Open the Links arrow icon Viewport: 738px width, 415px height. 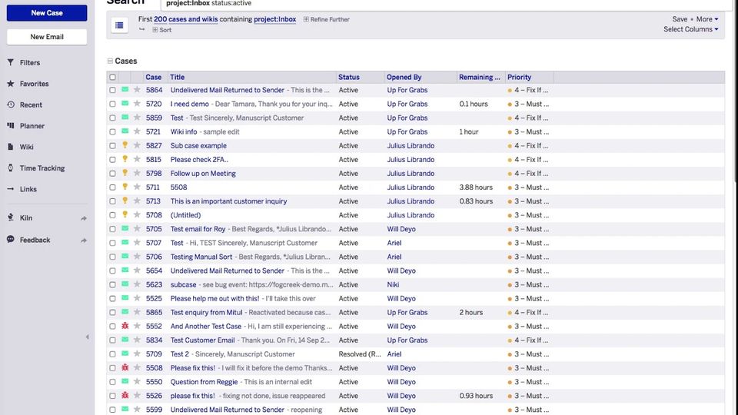coord(10,189)
